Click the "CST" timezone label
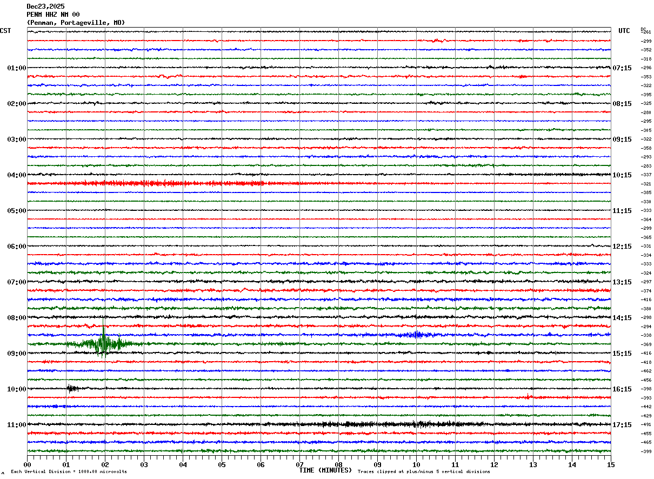This screenshot has width=654, height=479. [5, 31]
